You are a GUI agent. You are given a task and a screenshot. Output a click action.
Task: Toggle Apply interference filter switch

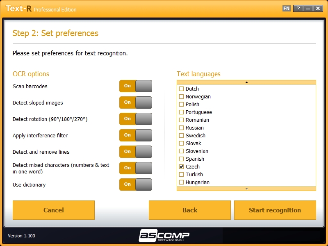pos(136,135)
